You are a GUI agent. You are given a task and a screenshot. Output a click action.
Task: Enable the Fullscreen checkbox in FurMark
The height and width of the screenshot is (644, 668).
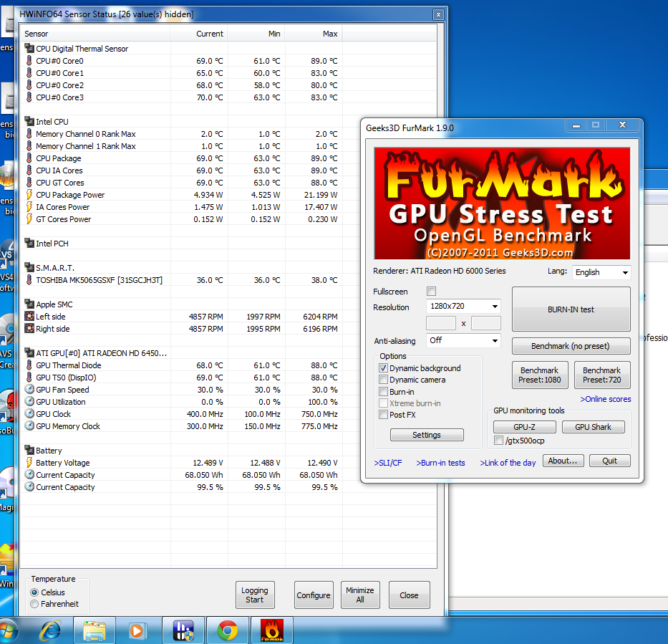click(x=432, y=292)
